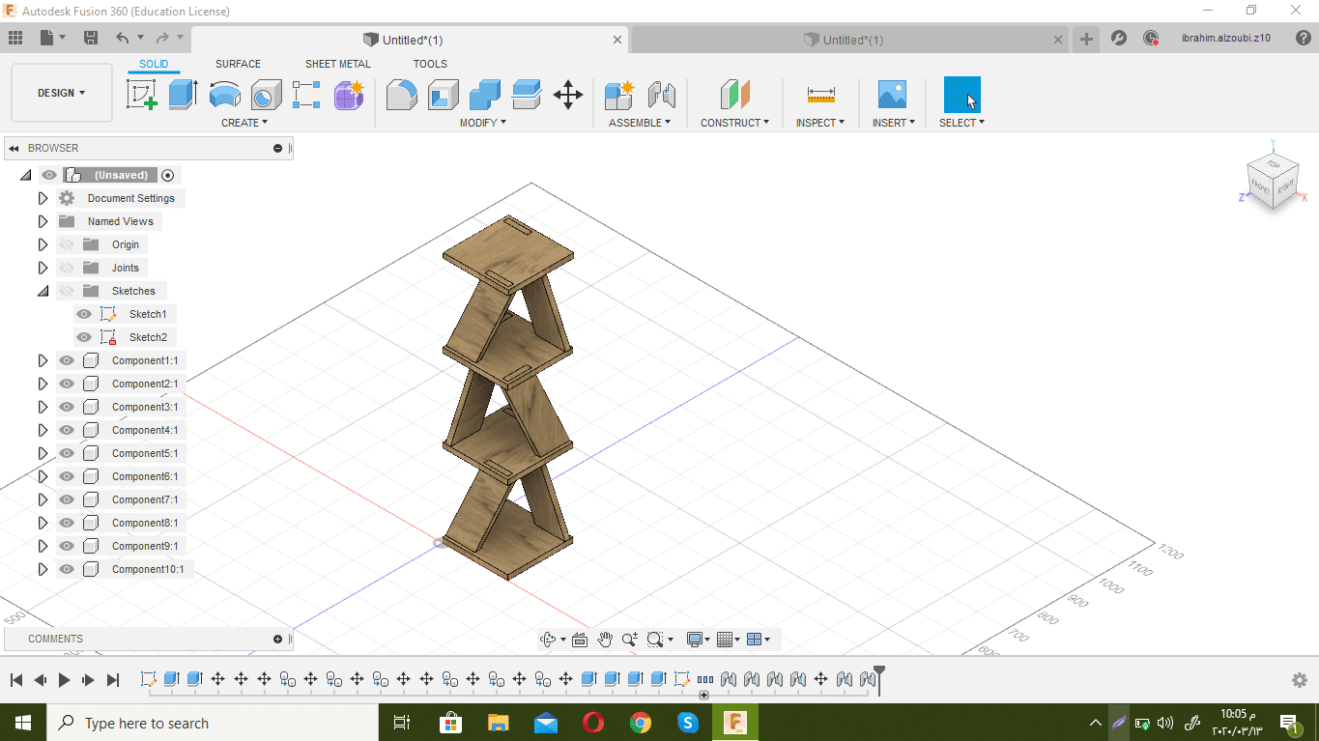The height and width of the screenshot is (741, 1319).
Task: Click the Insert Decal image icon
Action: click(892, 95)
